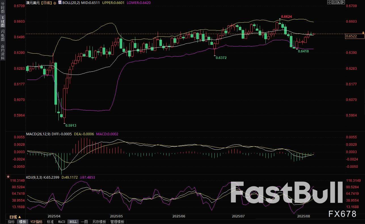Toggle the MACD indicator template
Viewport: 365px width, 224px height.
point(62,222)
